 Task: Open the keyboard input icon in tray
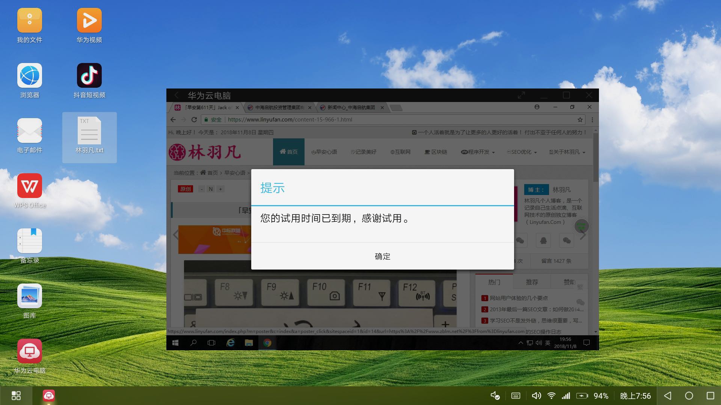(x=516, y=396)
